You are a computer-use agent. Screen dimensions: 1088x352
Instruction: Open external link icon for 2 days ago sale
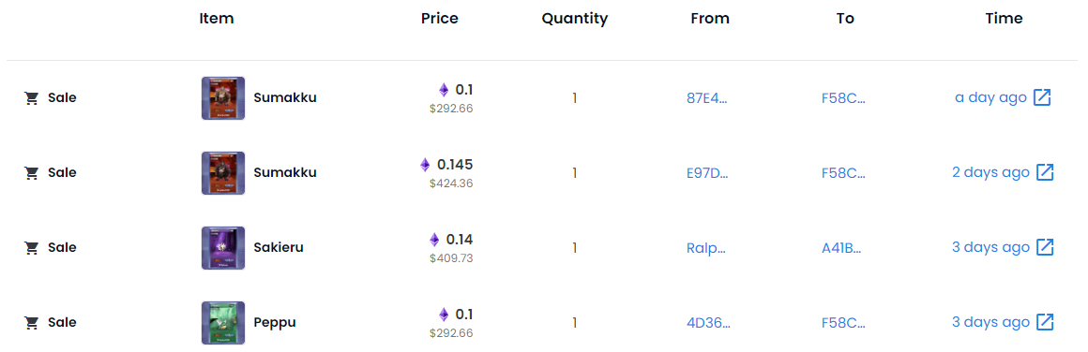point(1045,172)
